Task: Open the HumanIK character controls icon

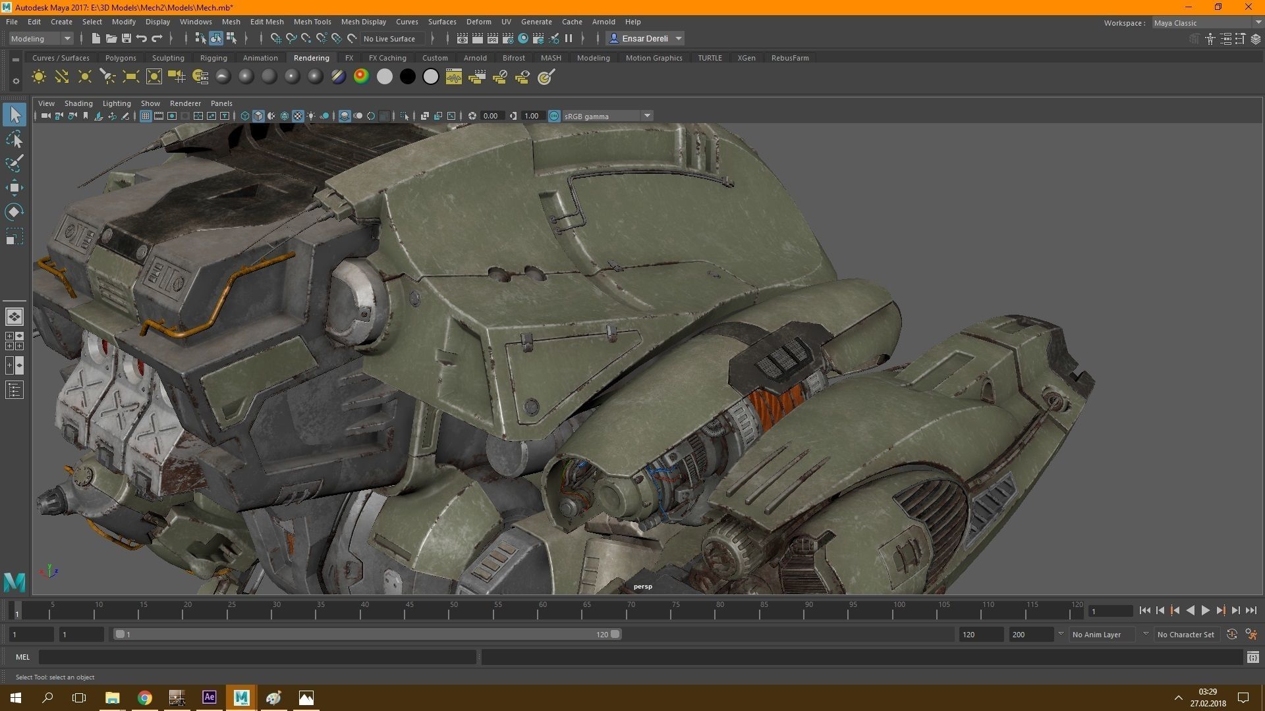Action: click(x=1210, y=39)
